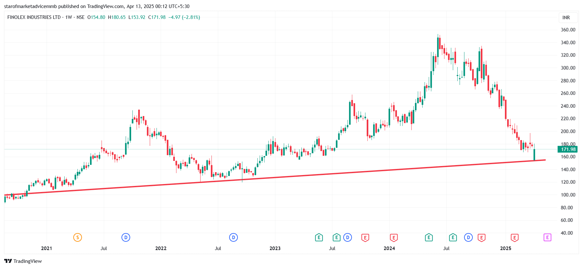Click the 360.00 price axis label
Image resolution: width=583 pixels, height=268 pixels.
(x=568, y=30)
